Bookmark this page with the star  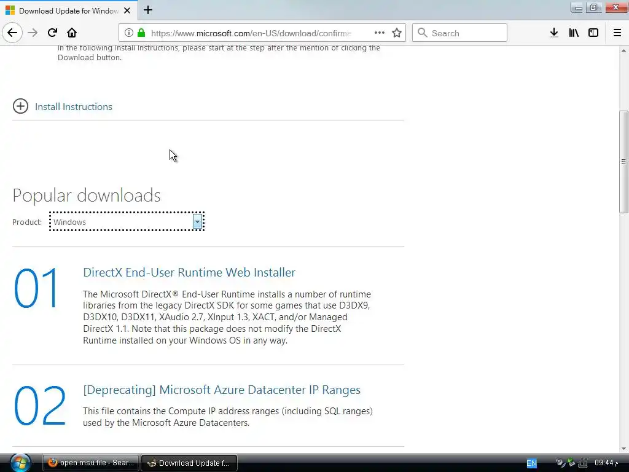(x=397, y=33)
